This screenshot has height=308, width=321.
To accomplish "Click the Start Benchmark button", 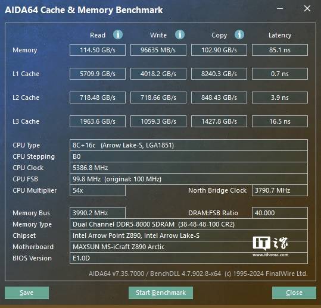I will point(161,293).
